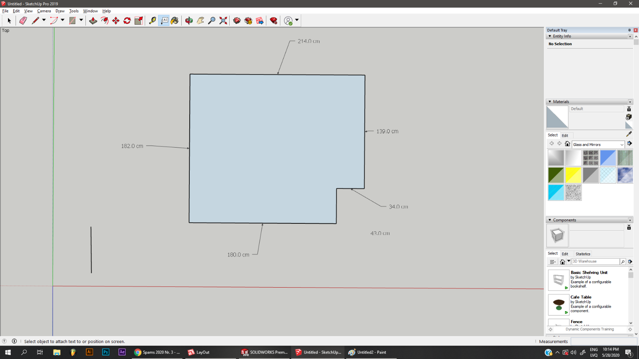This screenshot has height=359, width=639.
Task: Open the Arc tool dropdown arrow
Action: [x=63, y=20]
